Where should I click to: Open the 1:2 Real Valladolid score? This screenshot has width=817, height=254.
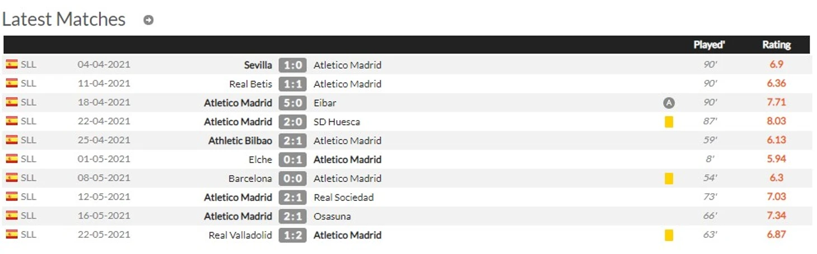(x=293, y=235)
